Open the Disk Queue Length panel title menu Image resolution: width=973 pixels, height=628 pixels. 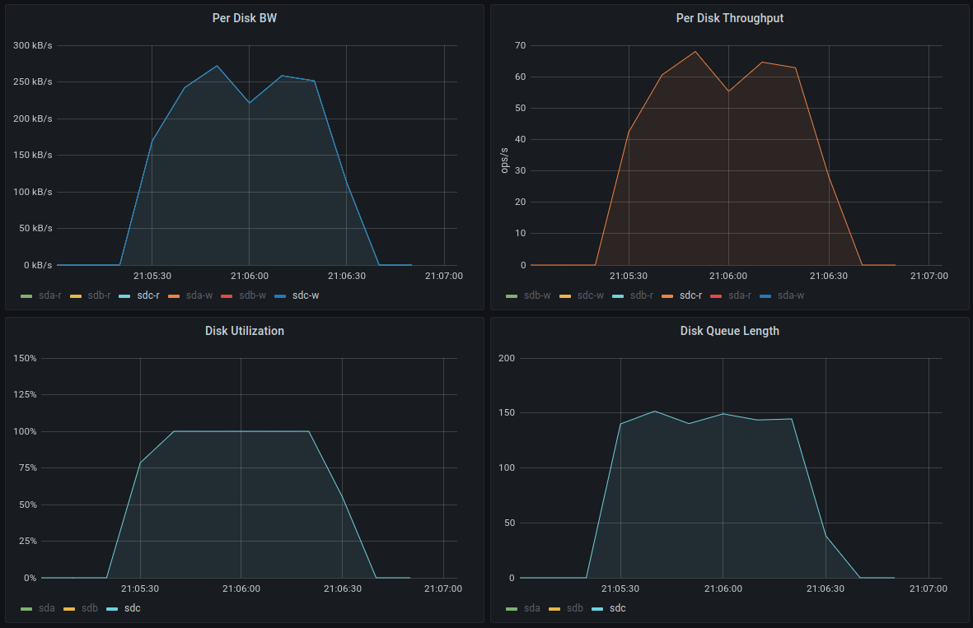point(729,331)
